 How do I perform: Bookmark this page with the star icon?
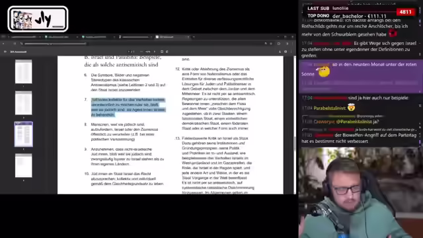pos(271,44)
